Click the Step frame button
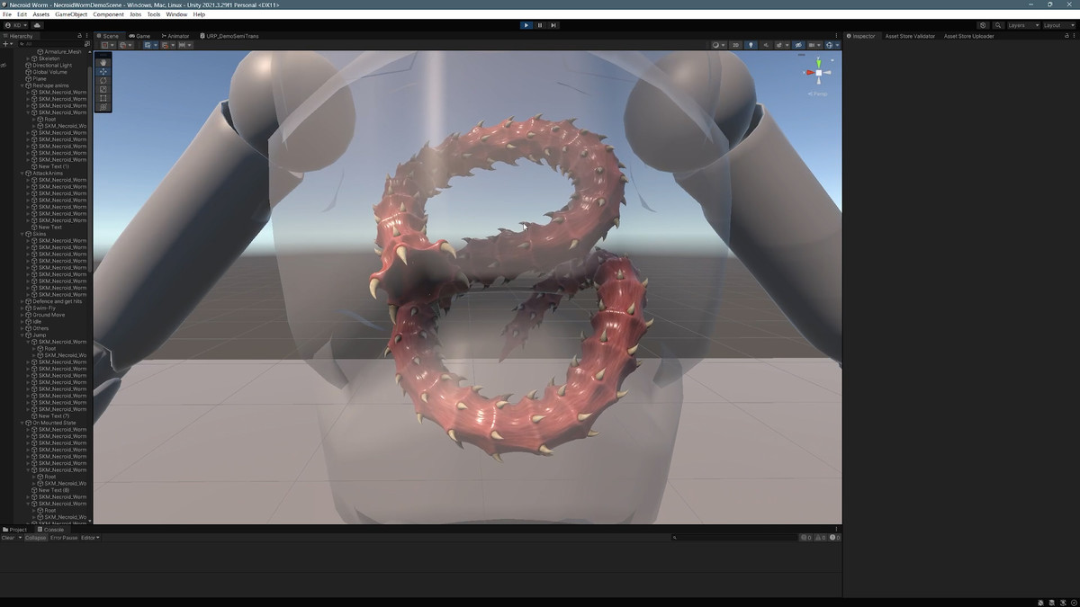 point(553,25)
